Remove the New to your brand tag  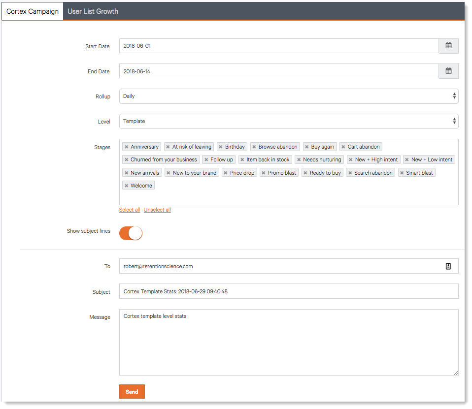[x=169, y=173]
